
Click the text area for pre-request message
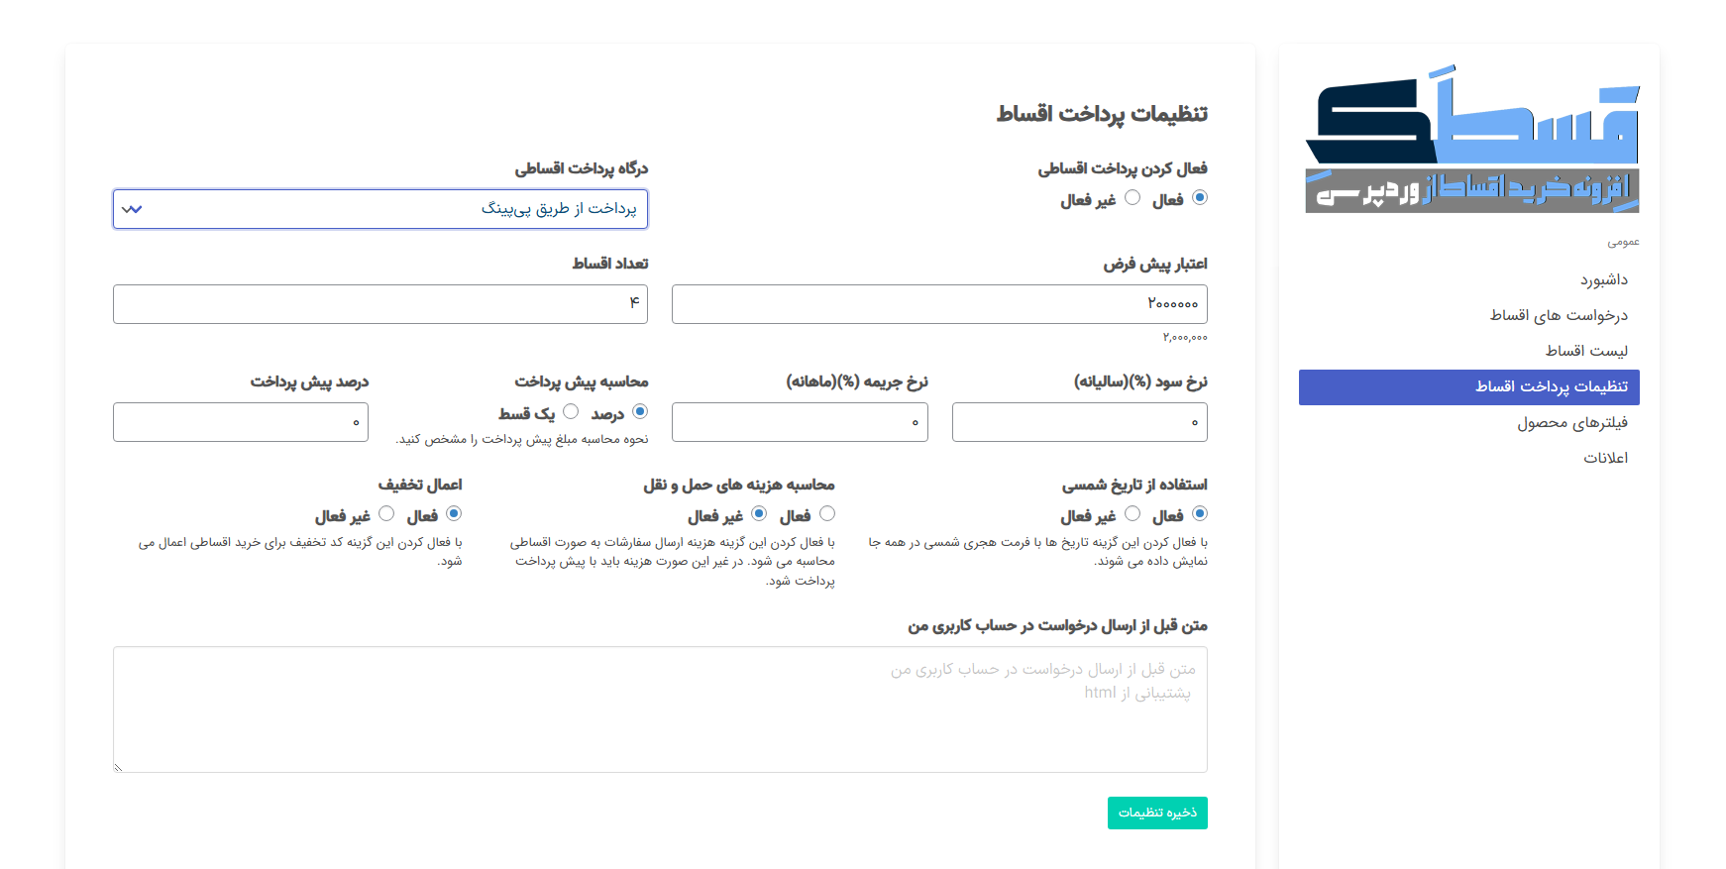(660, 709)
